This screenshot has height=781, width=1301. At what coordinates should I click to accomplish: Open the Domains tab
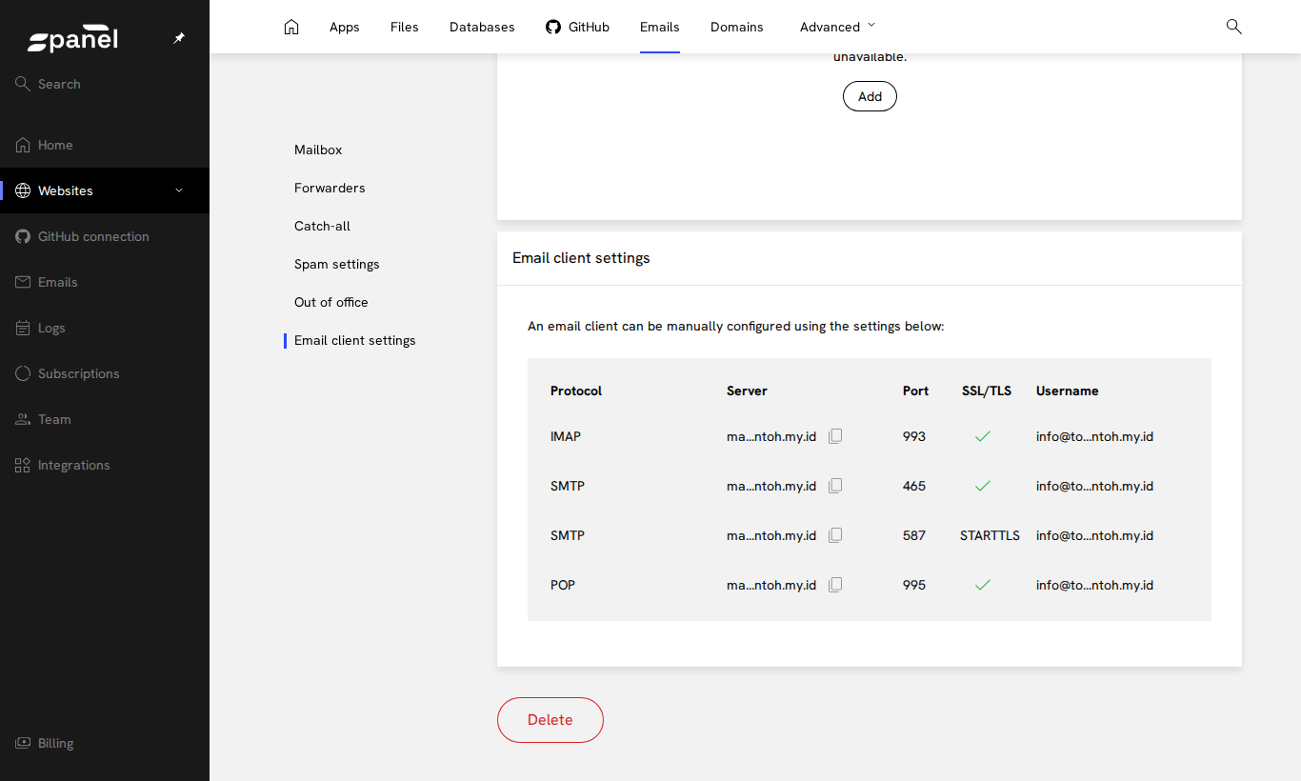point(737,27)
